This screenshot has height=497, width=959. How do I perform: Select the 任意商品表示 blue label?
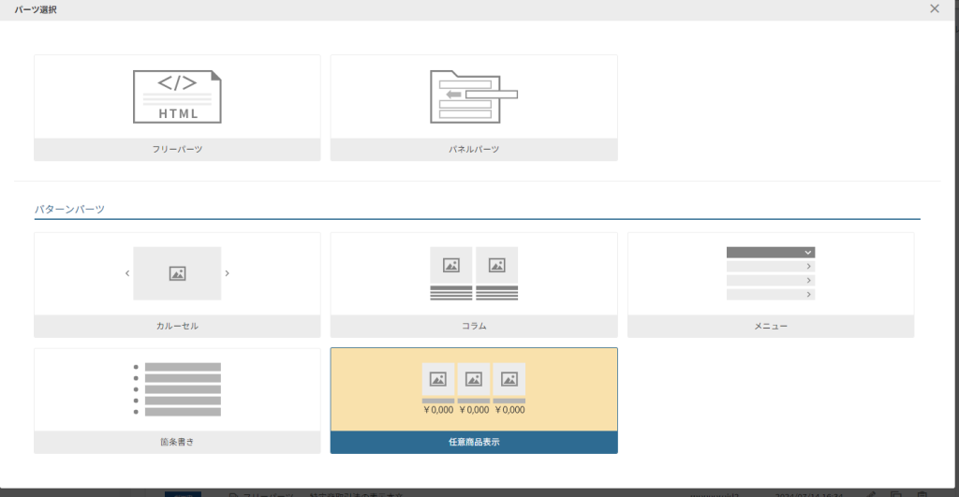(x=473, y=443)
